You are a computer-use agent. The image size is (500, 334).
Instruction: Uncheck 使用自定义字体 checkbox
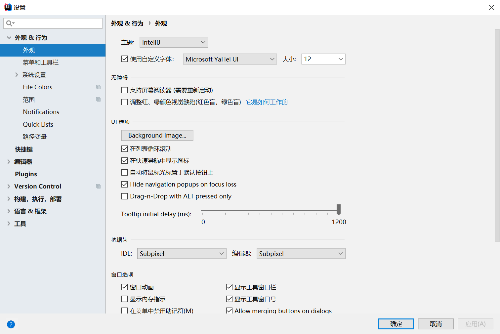click(125, 59)
